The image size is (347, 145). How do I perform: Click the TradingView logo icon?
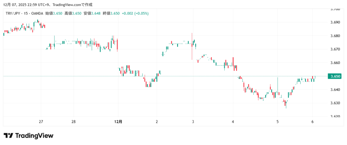pos(8,136)
